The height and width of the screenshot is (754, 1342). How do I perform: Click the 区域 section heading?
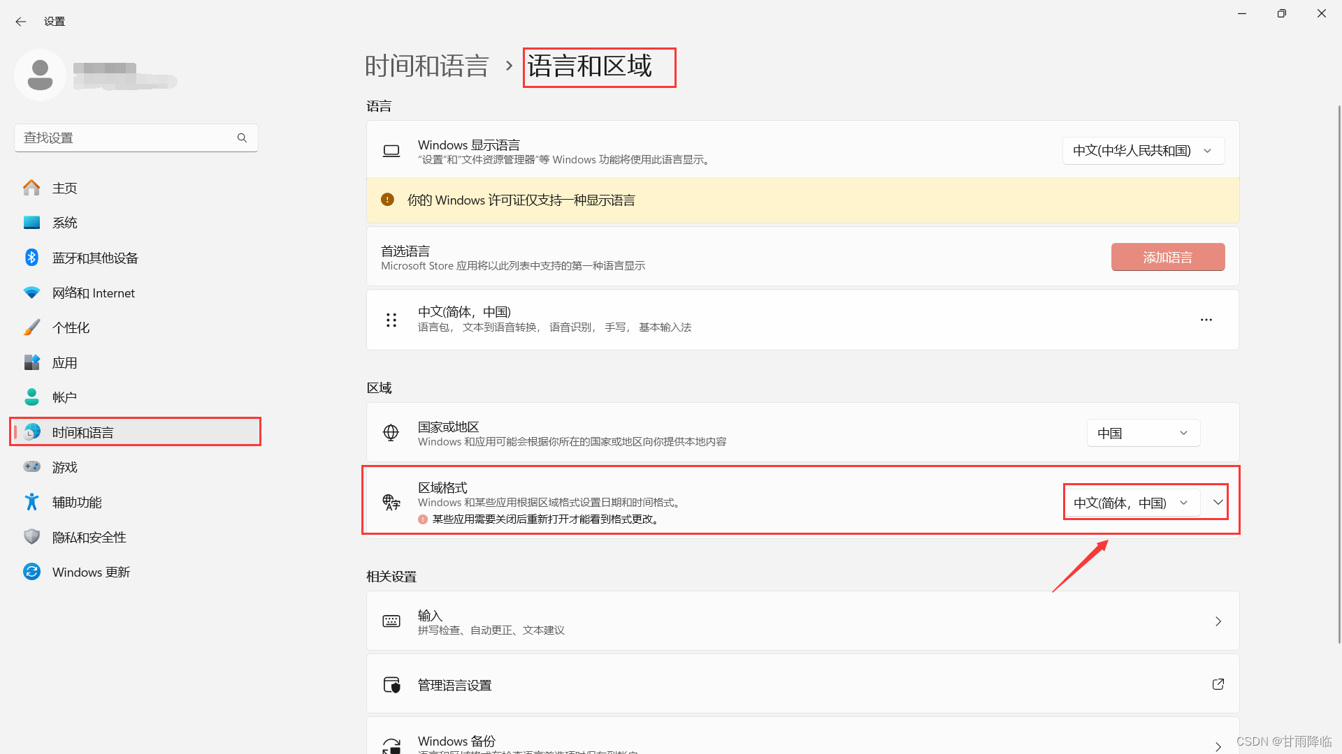coord(379,388)
